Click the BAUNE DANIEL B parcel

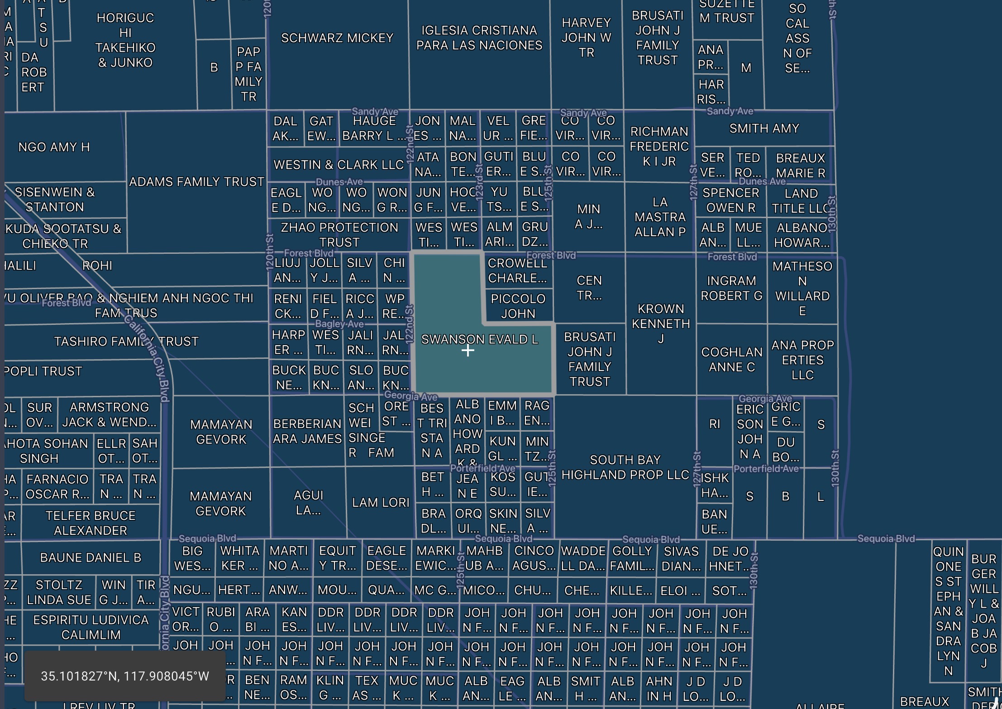tap(91, 558)
